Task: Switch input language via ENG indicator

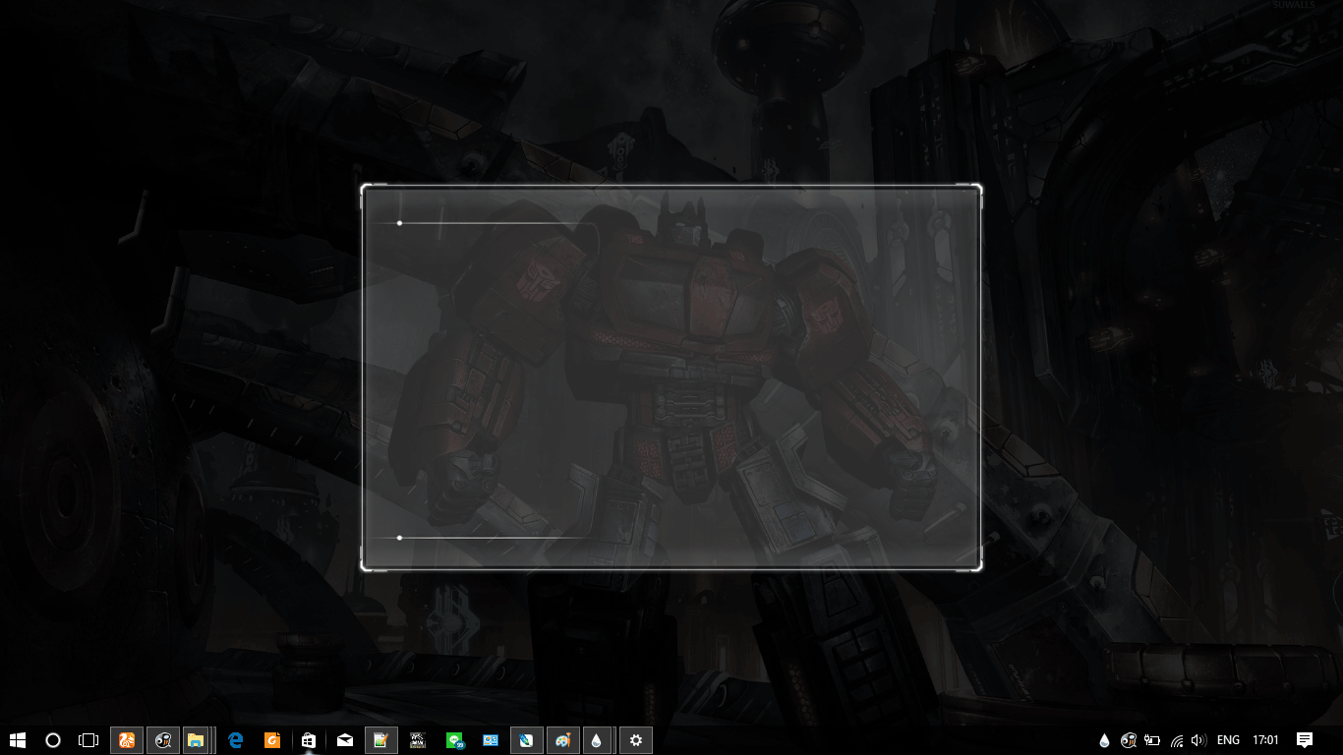Action: coord(1228,740)
